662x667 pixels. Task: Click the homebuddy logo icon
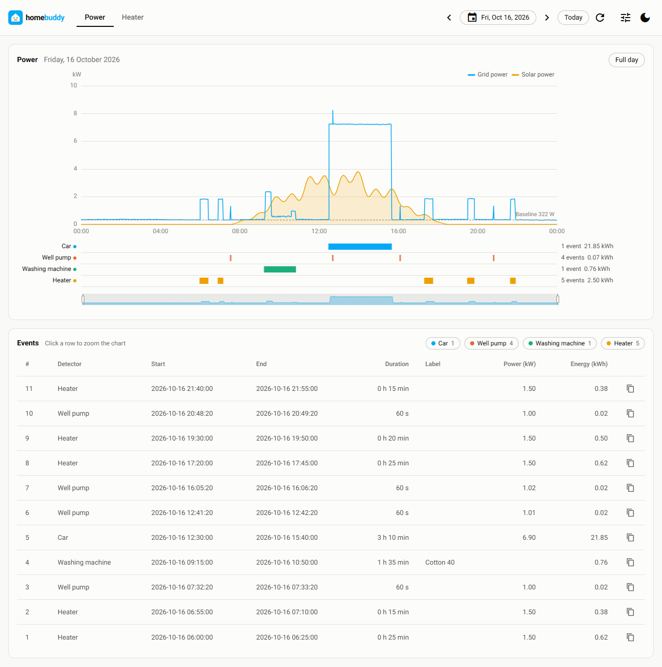pos(16,18)
